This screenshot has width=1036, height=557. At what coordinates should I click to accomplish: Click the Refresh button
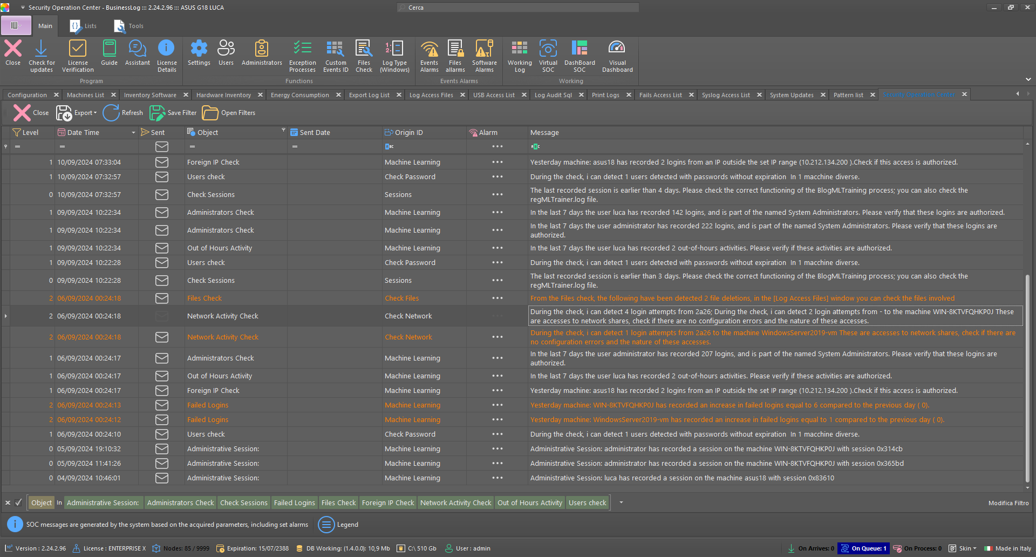click(123, 113)
